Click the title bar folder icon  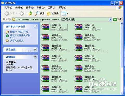click(x=3, y=3)
